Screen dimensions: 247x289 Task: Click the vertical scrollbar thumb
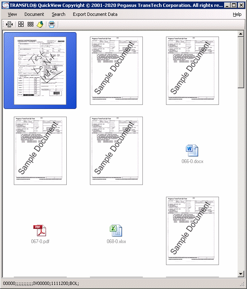point(240,63)
